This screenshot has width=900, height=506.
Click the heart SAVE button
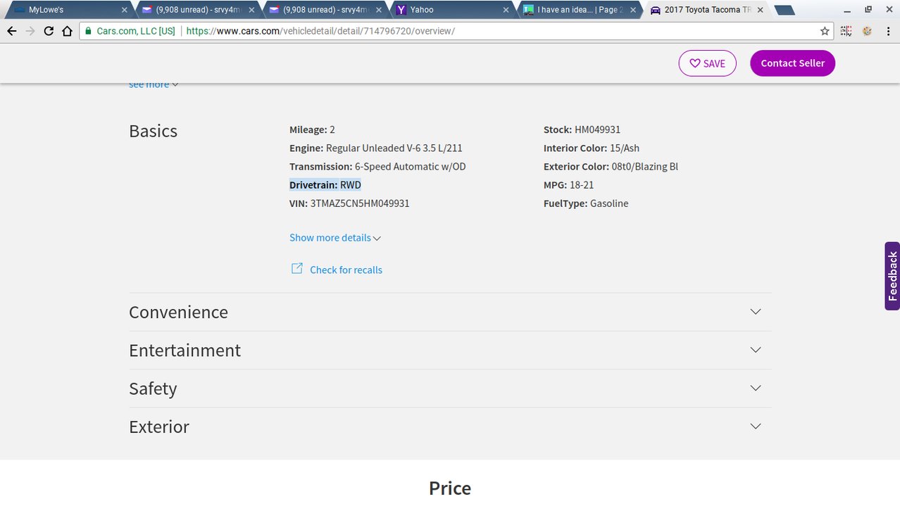pyautogui.click(x=707, y=63)
